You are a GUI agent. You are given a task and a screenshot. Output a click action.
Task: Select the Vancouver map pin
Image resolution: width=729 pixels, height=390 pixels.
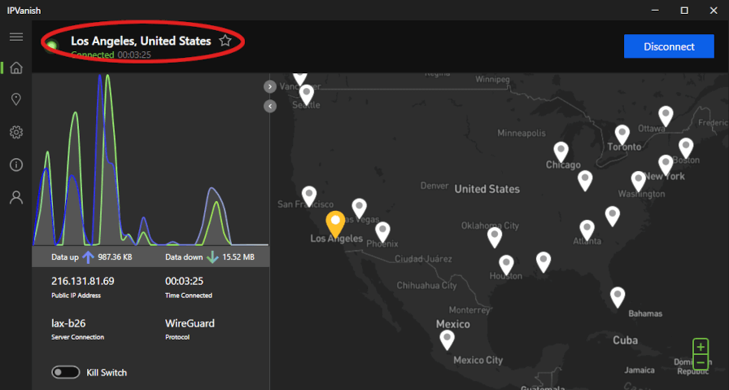pyautogui.click(x=300, y=79)
